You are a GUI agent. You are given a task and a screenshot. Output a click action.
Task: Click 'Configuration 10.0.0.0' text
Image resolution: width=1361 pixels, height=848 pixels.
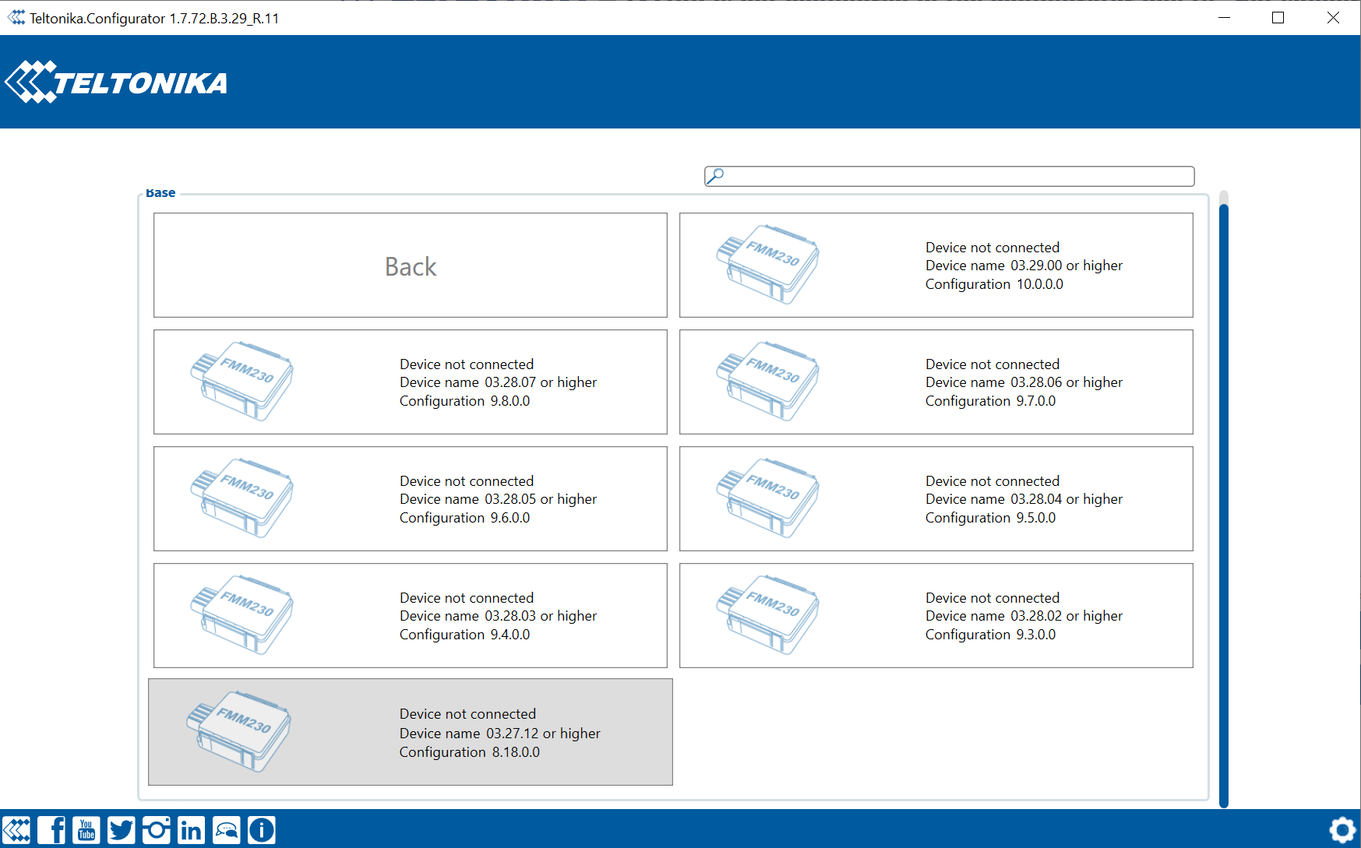tap(994, 284)
